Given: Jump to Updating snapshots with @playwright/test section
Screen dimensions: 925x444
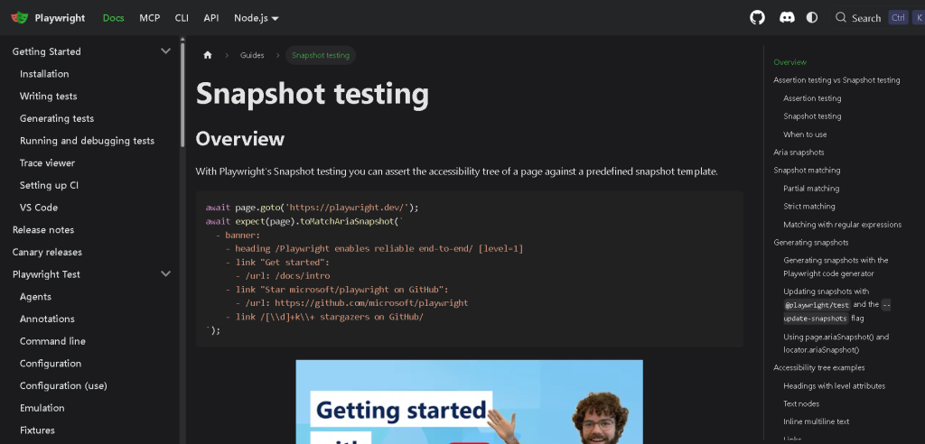Looking at the screenshot, I should tap(837, 305).
